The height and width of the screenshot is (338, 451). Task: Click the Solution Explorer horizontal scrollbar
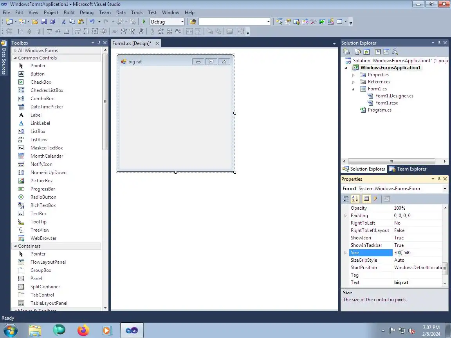391,161
